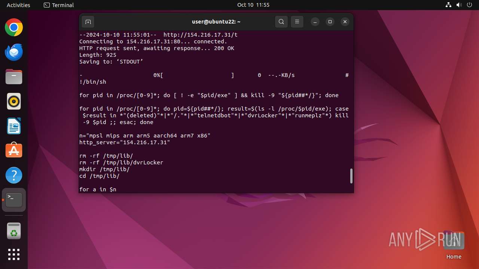Click the 'cd /tmp/lib/' line
The height and width of the screenshot is (269, 479).
pos(100,176)
